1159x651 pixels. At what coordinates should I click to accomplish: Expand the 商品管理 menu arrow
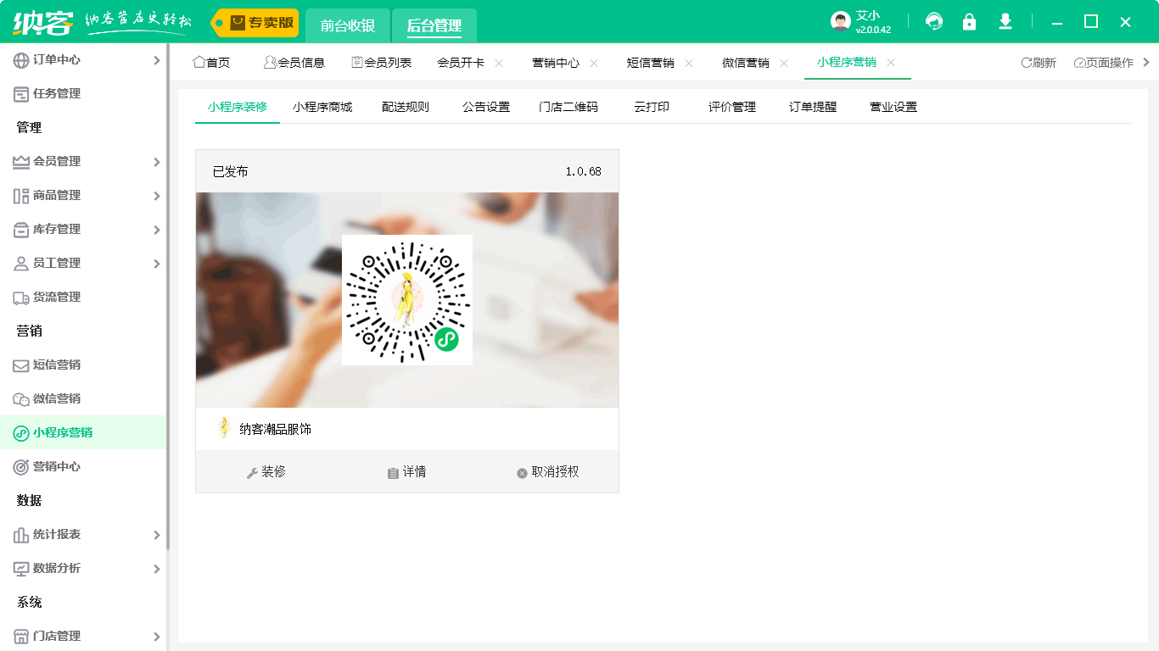click(156, 196)
